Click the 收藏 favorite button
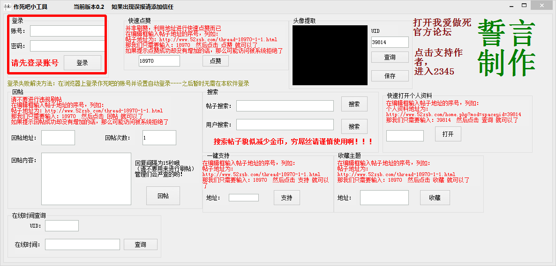Screen dimensions: 556x266 (x=435, y=198)
